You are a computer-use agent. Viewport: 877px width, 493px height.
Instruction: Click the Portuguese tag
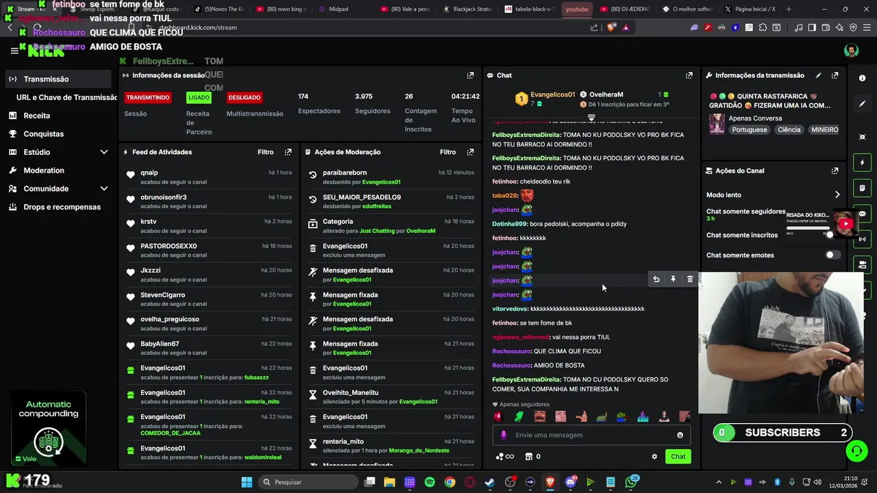coord(750,129)
